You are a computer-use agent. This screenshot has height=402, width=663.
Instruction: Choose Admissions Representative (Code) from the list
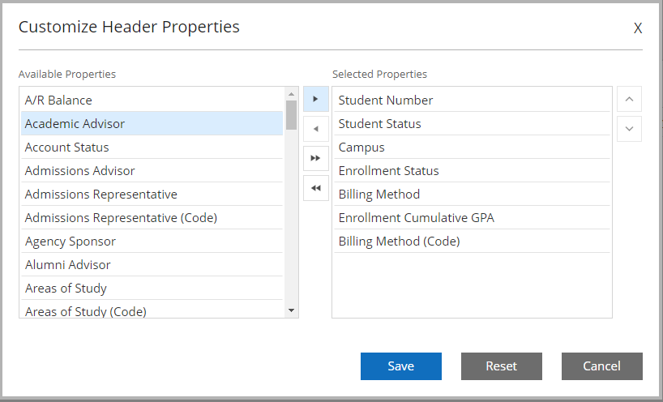tap(152, 218)
